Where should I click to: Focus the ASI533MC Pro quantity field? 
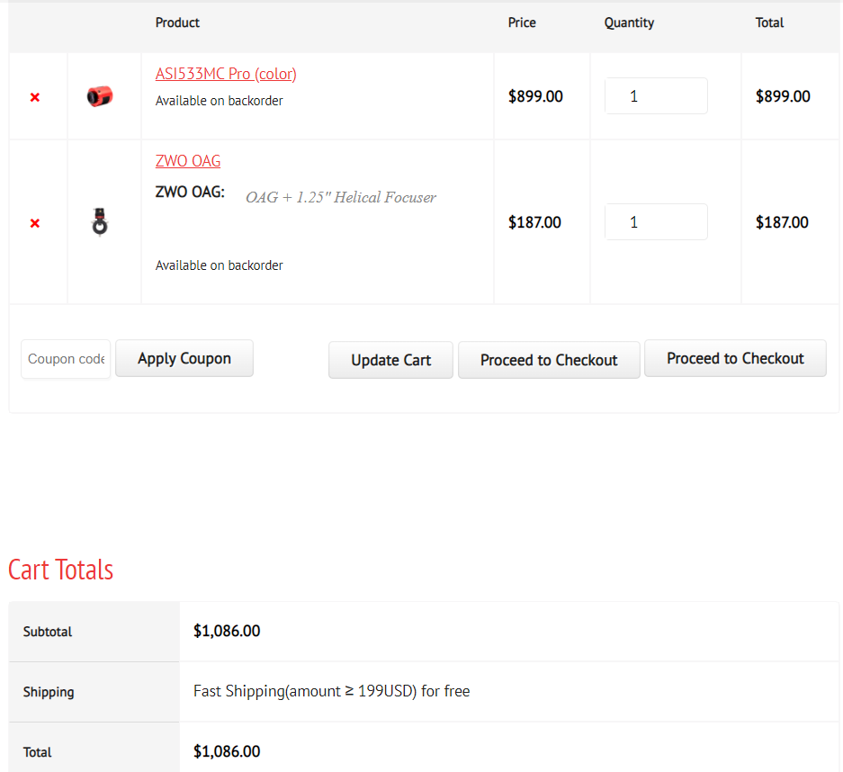coord(655,96)
